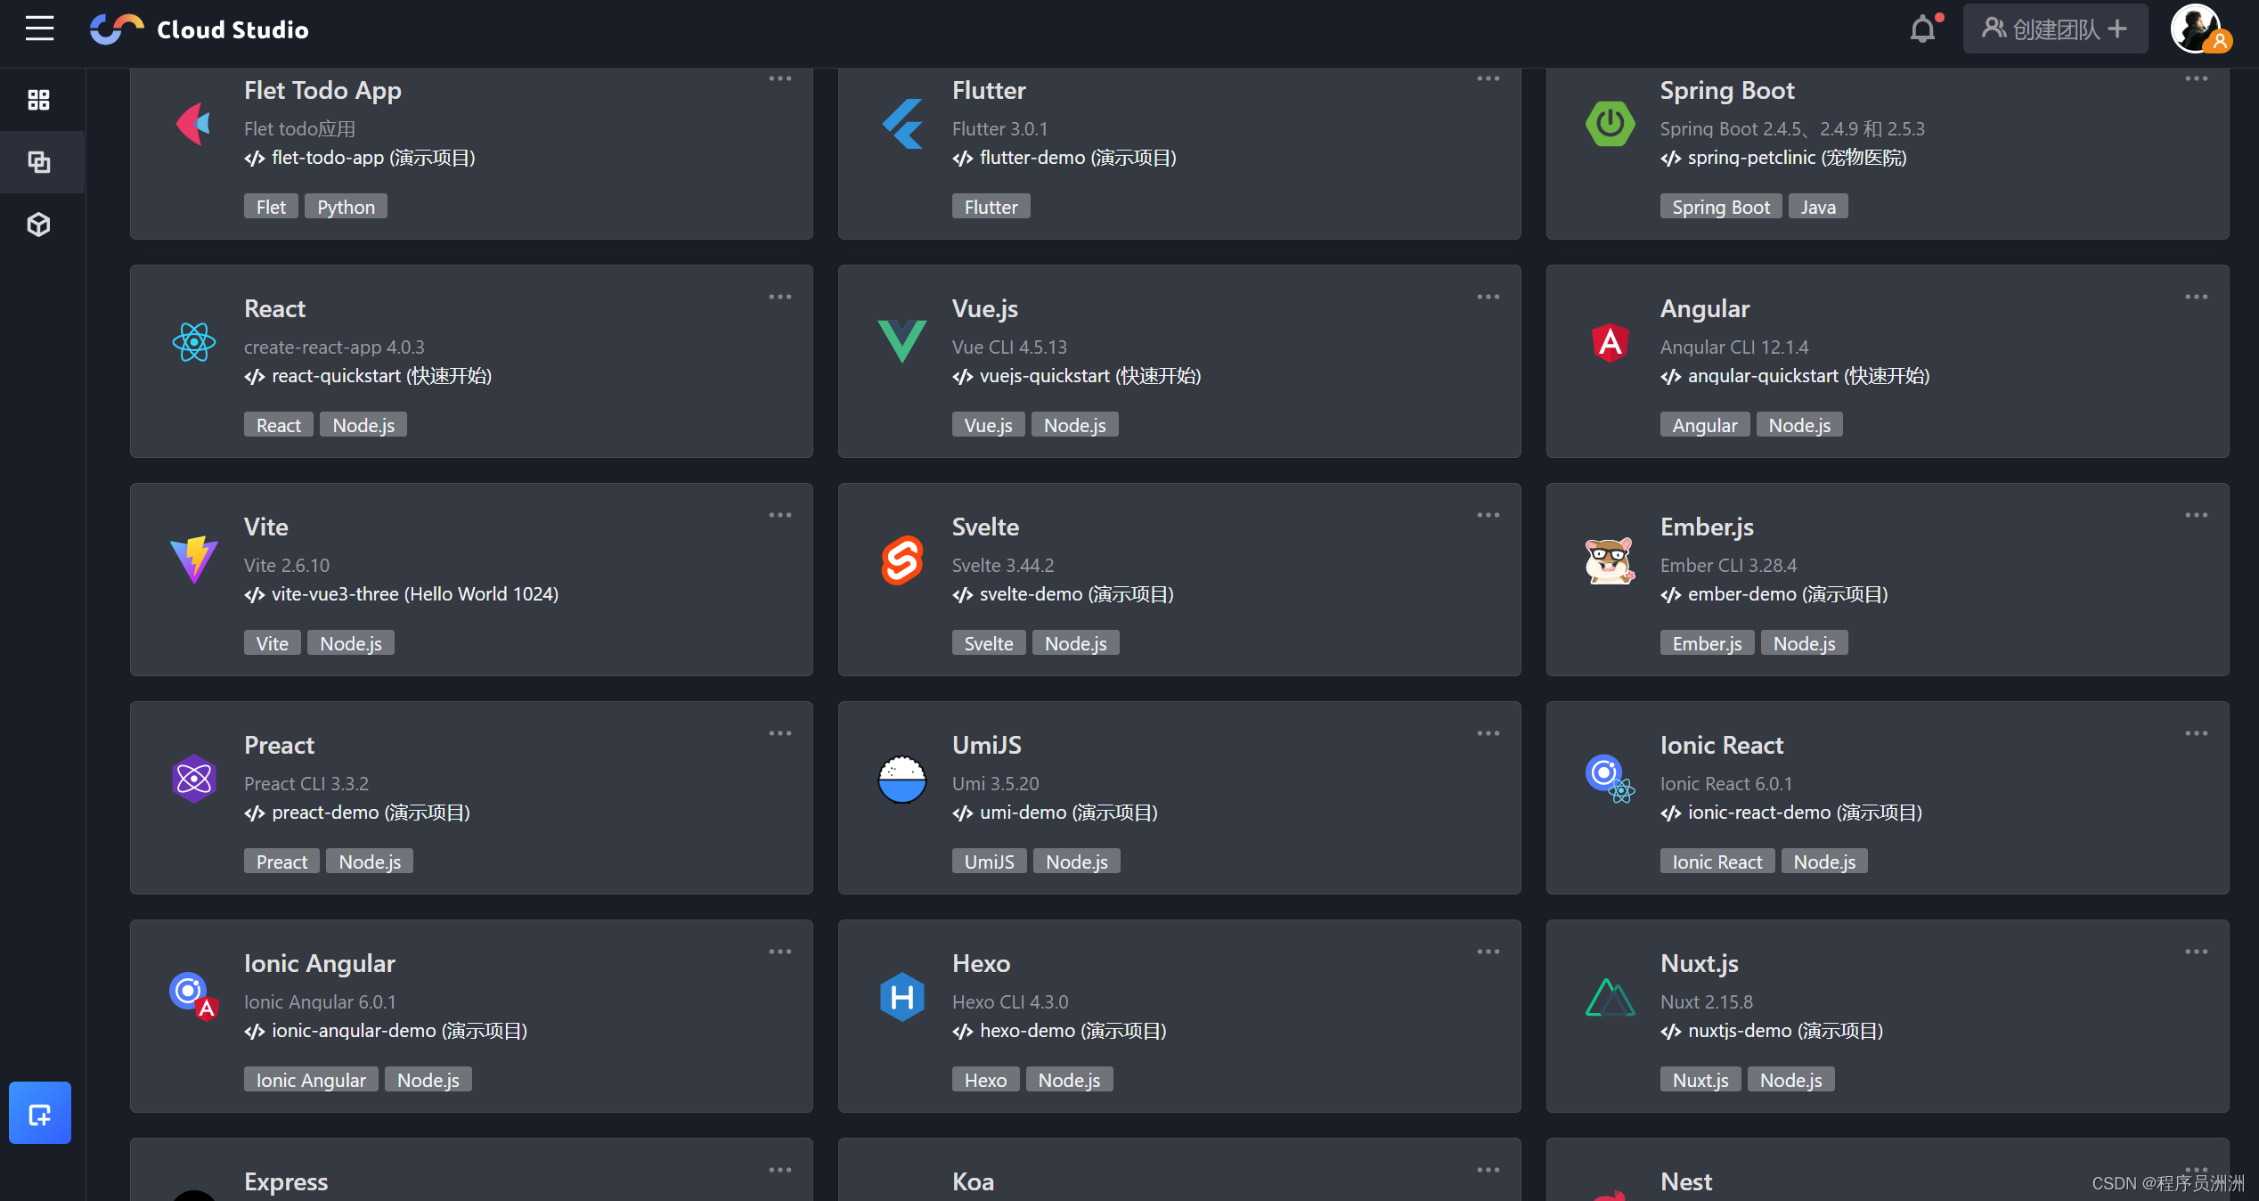
Task: Open more options for UmiJS card
Action: pos(1488,733)
